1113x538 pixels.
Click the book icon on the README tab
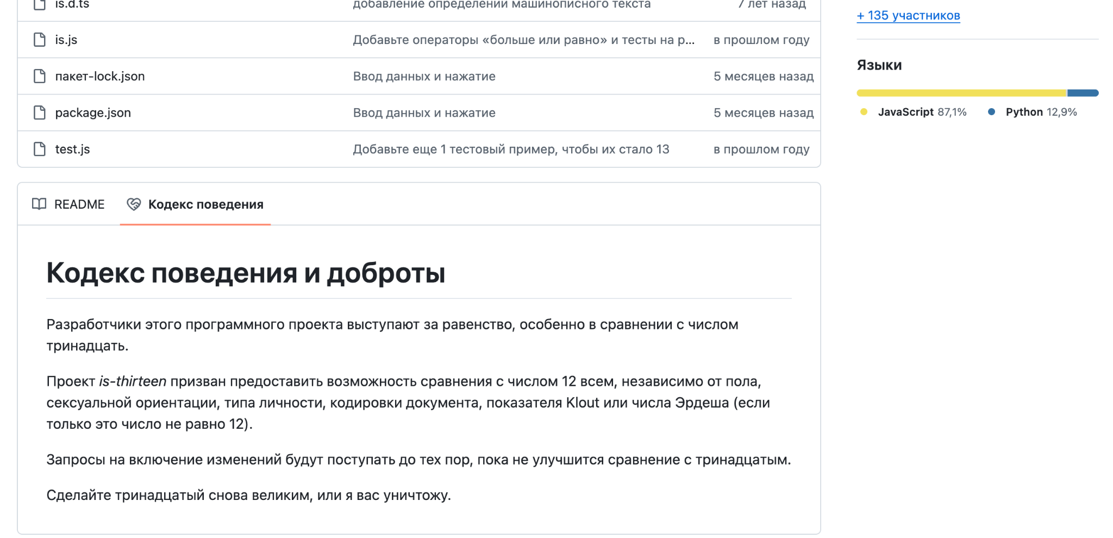coord(39,204)
